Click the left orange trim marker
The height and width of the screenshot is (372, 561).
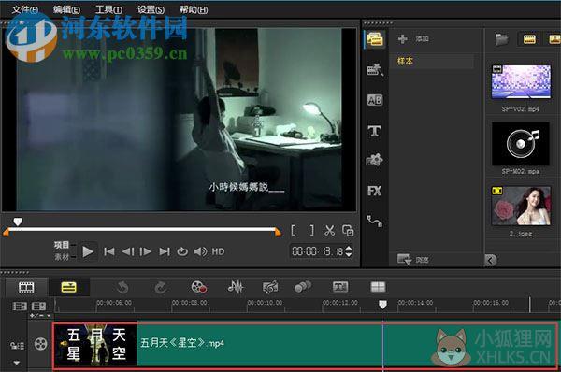click(x=6, y=233)
